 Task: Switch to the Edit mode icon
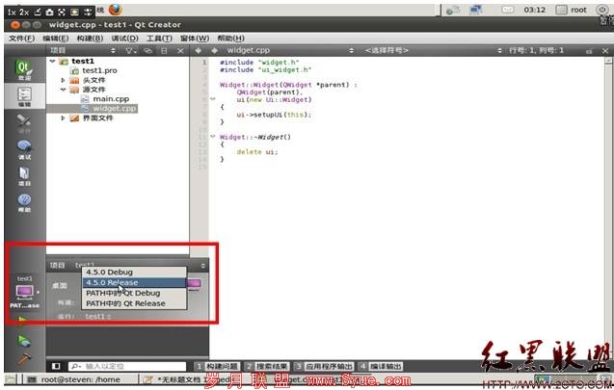pyautogui.click(x=24, y=96)
